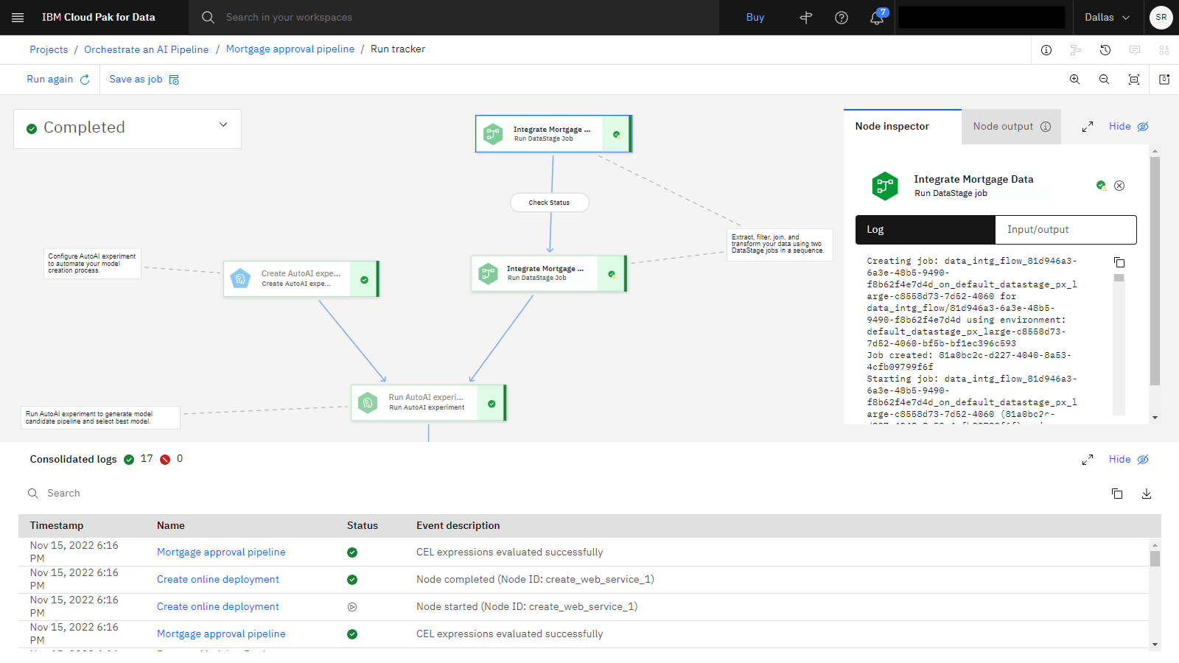Click the Status column header

point(363,526)
